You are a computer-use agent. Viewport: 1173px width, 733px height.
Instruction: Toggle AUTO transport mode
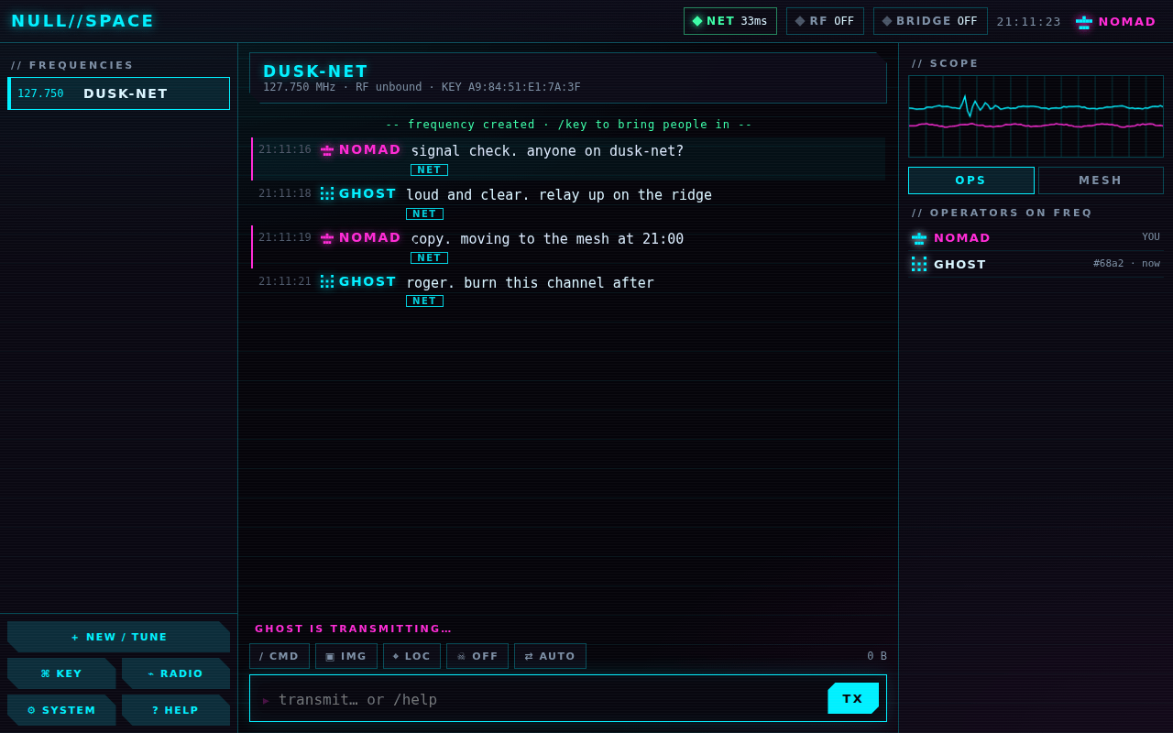550,656
